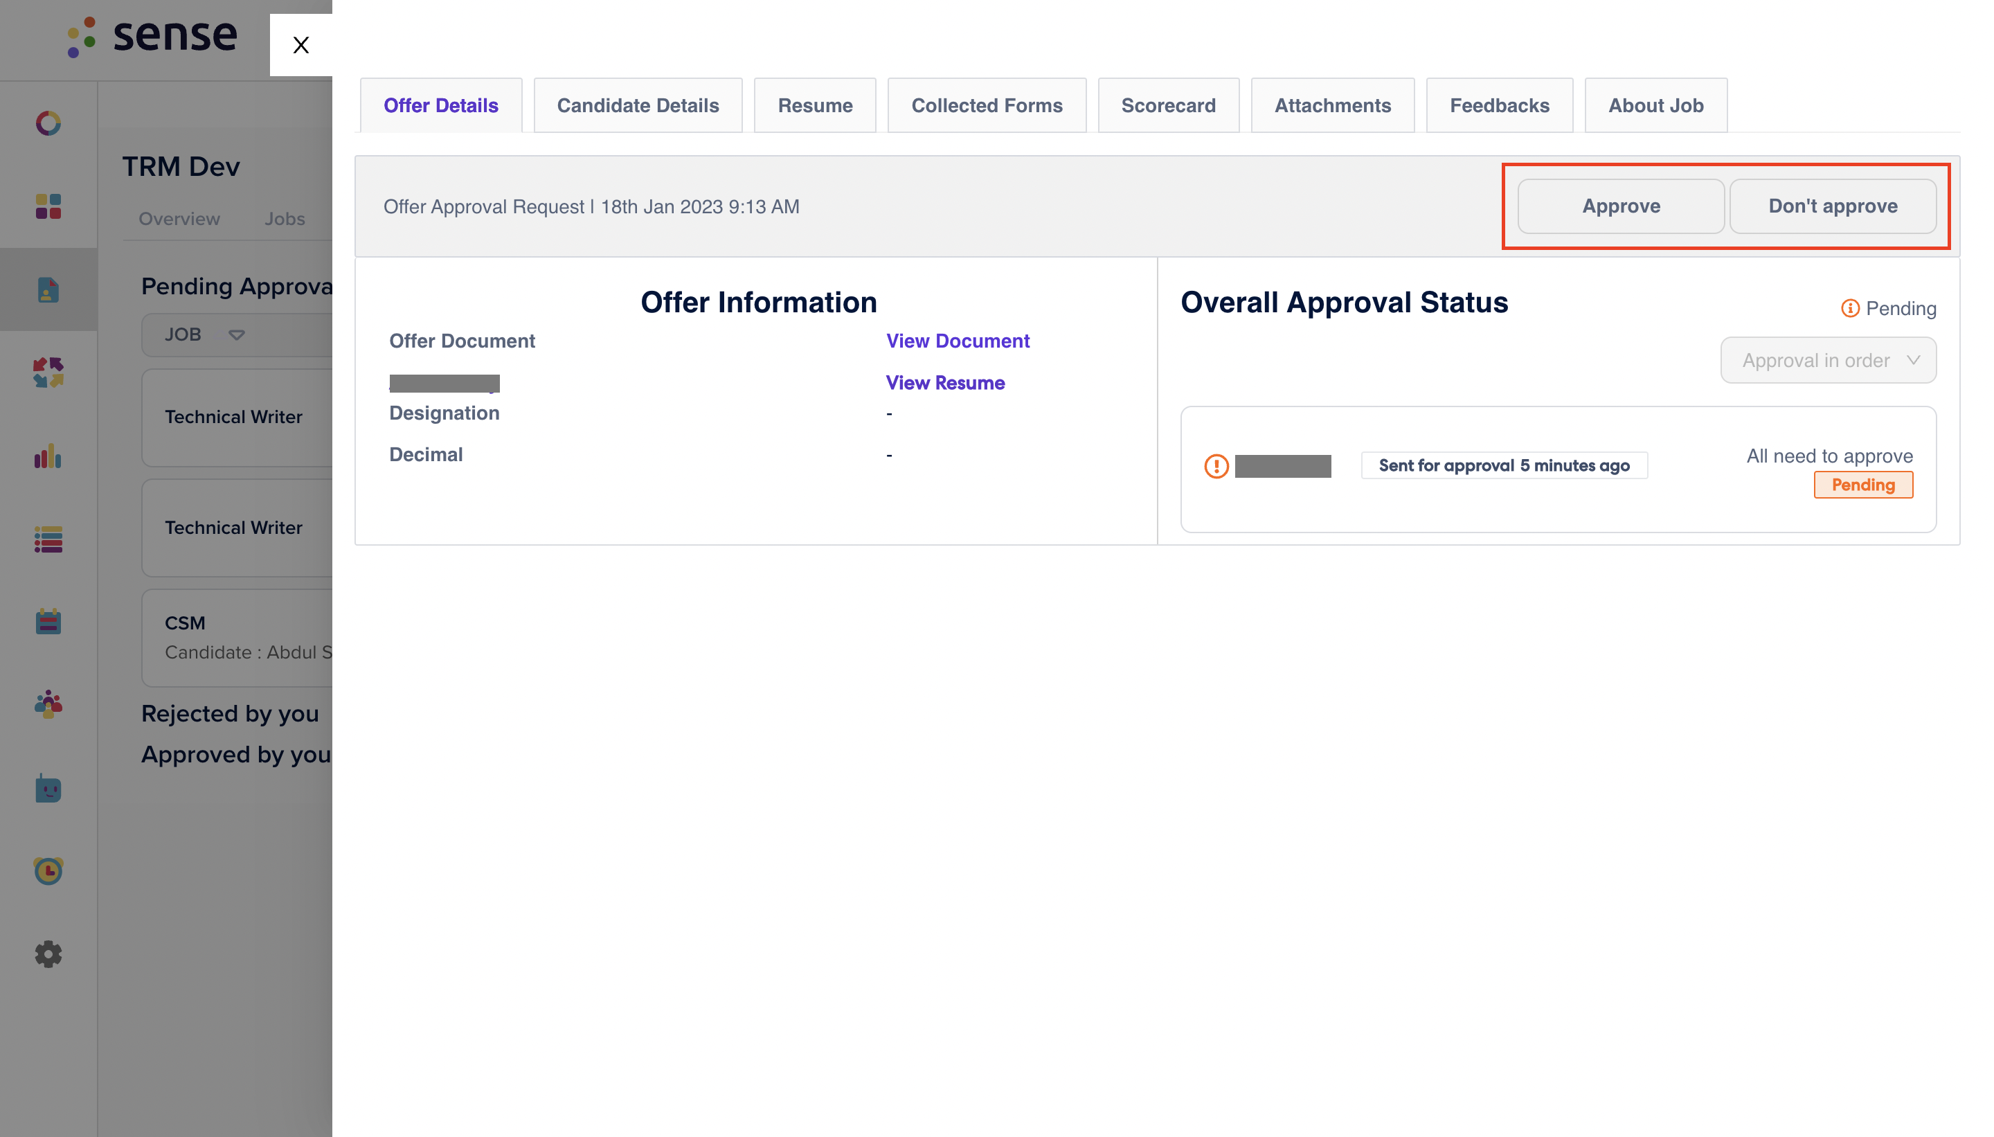
Task: Expand the Approval in order dropdown
Action: pos(1828,360)
